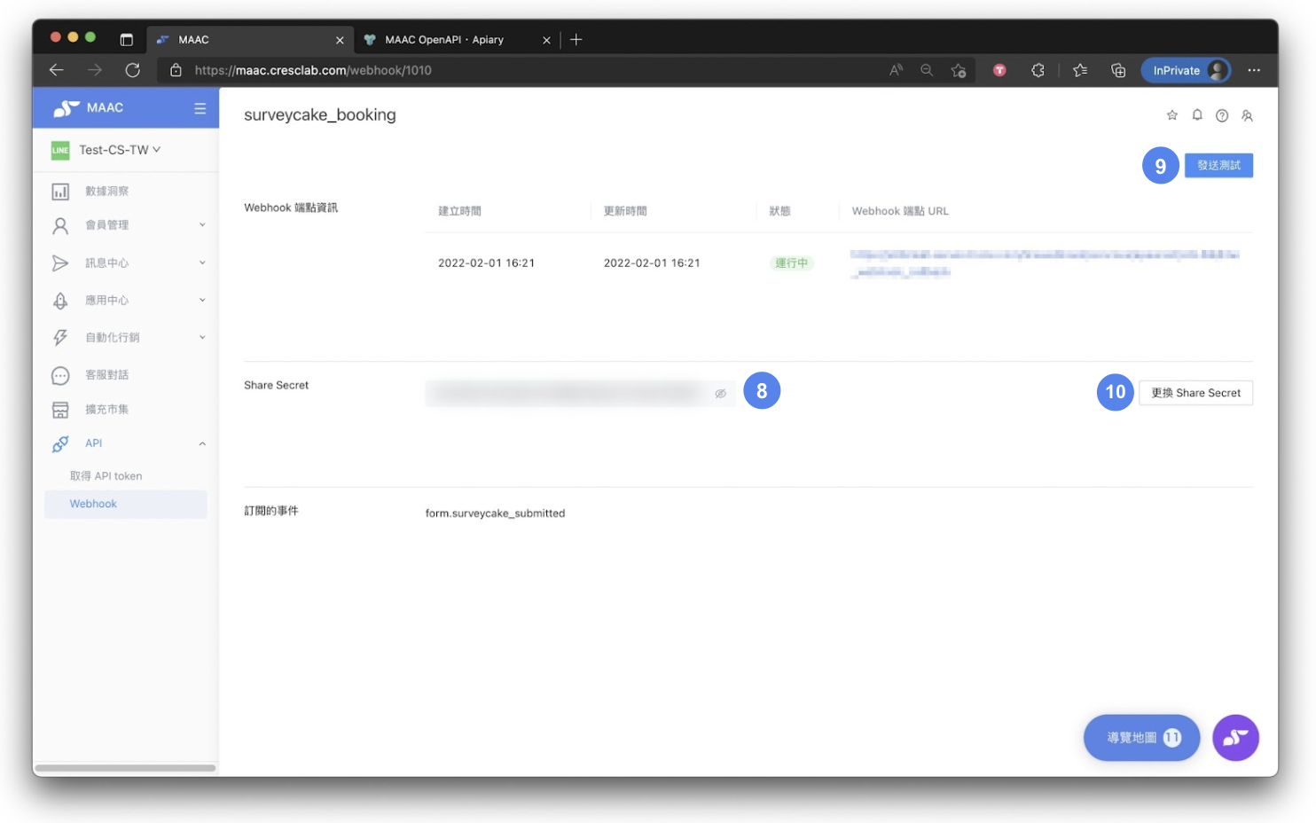
Task: Toggle Share Secret visibility eye icon
Action: (721, 394)
